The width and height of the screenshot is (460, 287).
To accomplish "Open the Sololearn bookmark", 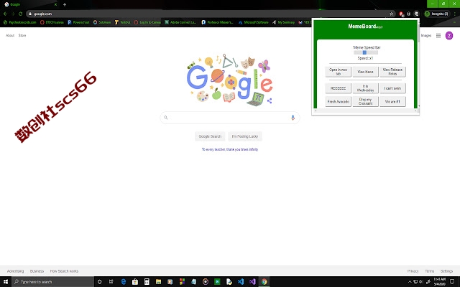I will click(x=102, y=22).
